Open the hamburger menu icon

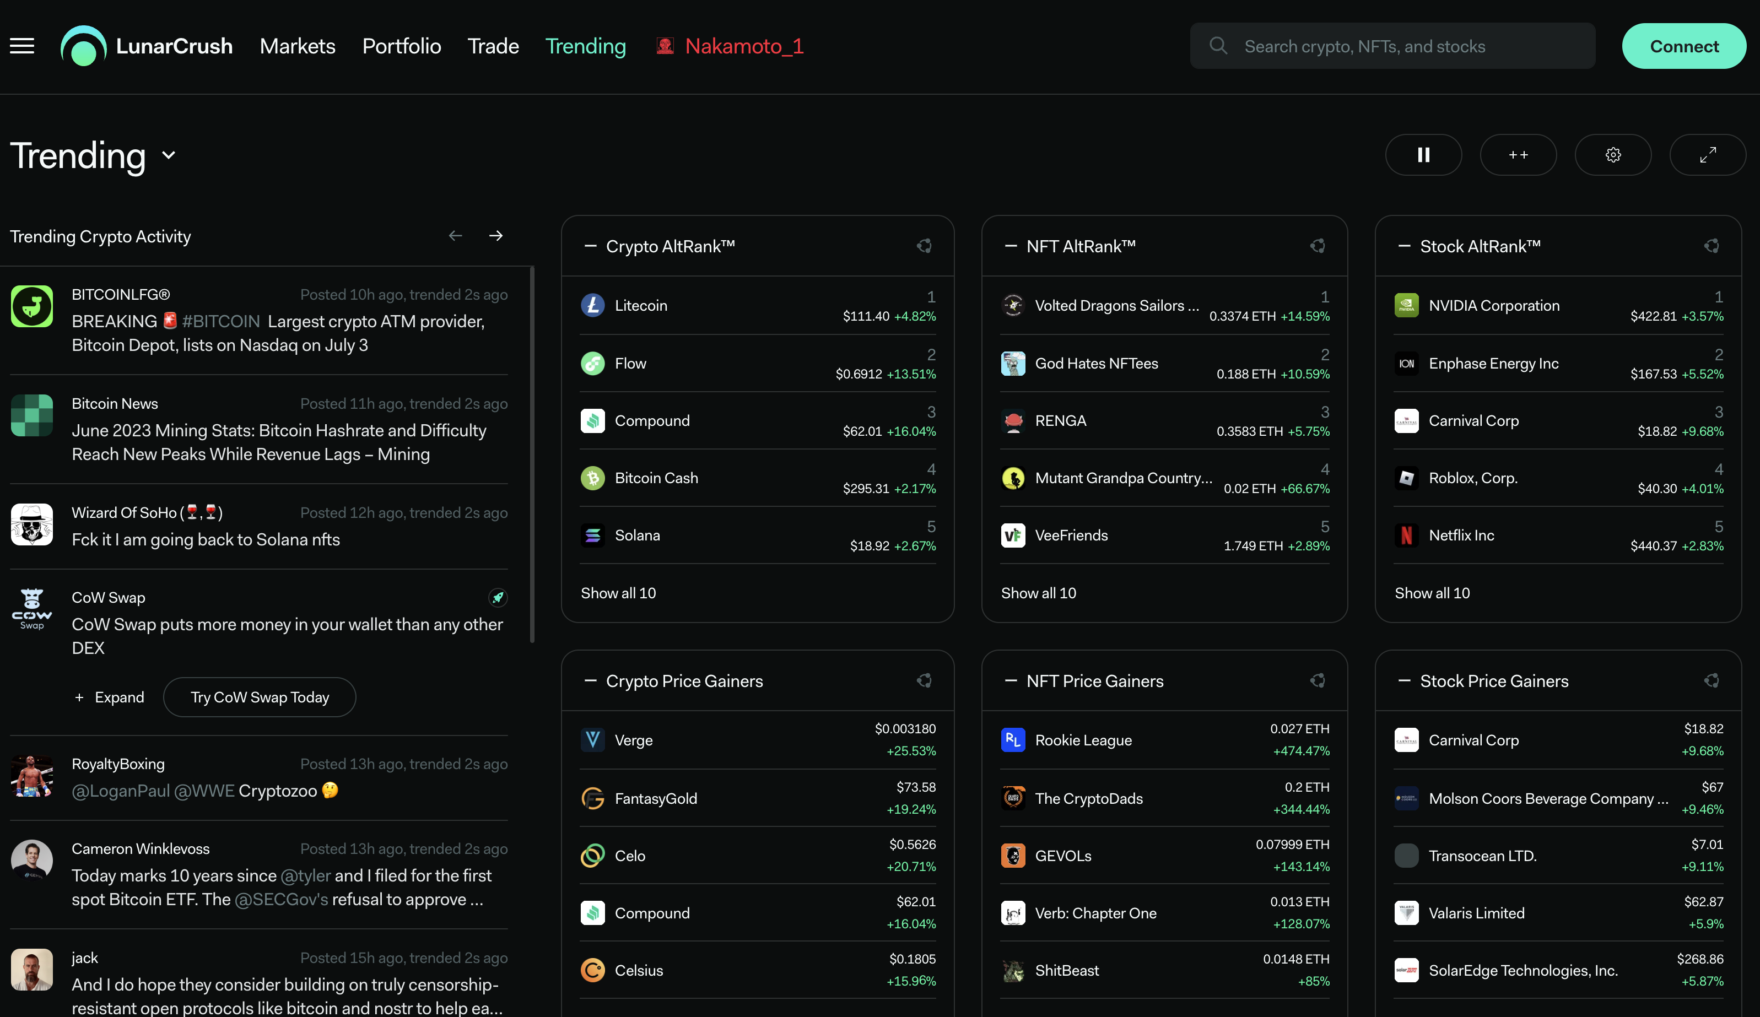tap(21, 46)
